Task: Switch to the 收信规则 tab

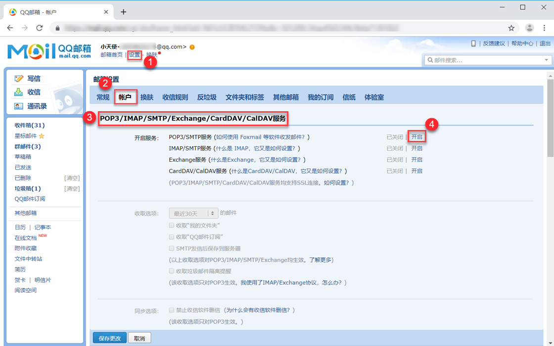Action: pyautogui.click(x=175, y=97)
